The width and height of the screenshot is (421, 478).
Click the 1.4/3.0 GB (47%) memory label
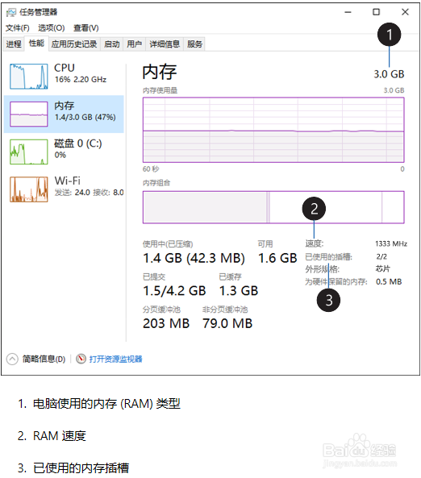(85, 118)
